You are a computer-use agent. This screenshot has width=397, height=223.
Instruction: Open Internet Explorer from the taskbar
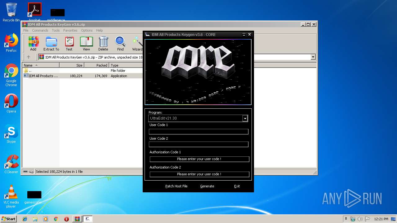25,219
